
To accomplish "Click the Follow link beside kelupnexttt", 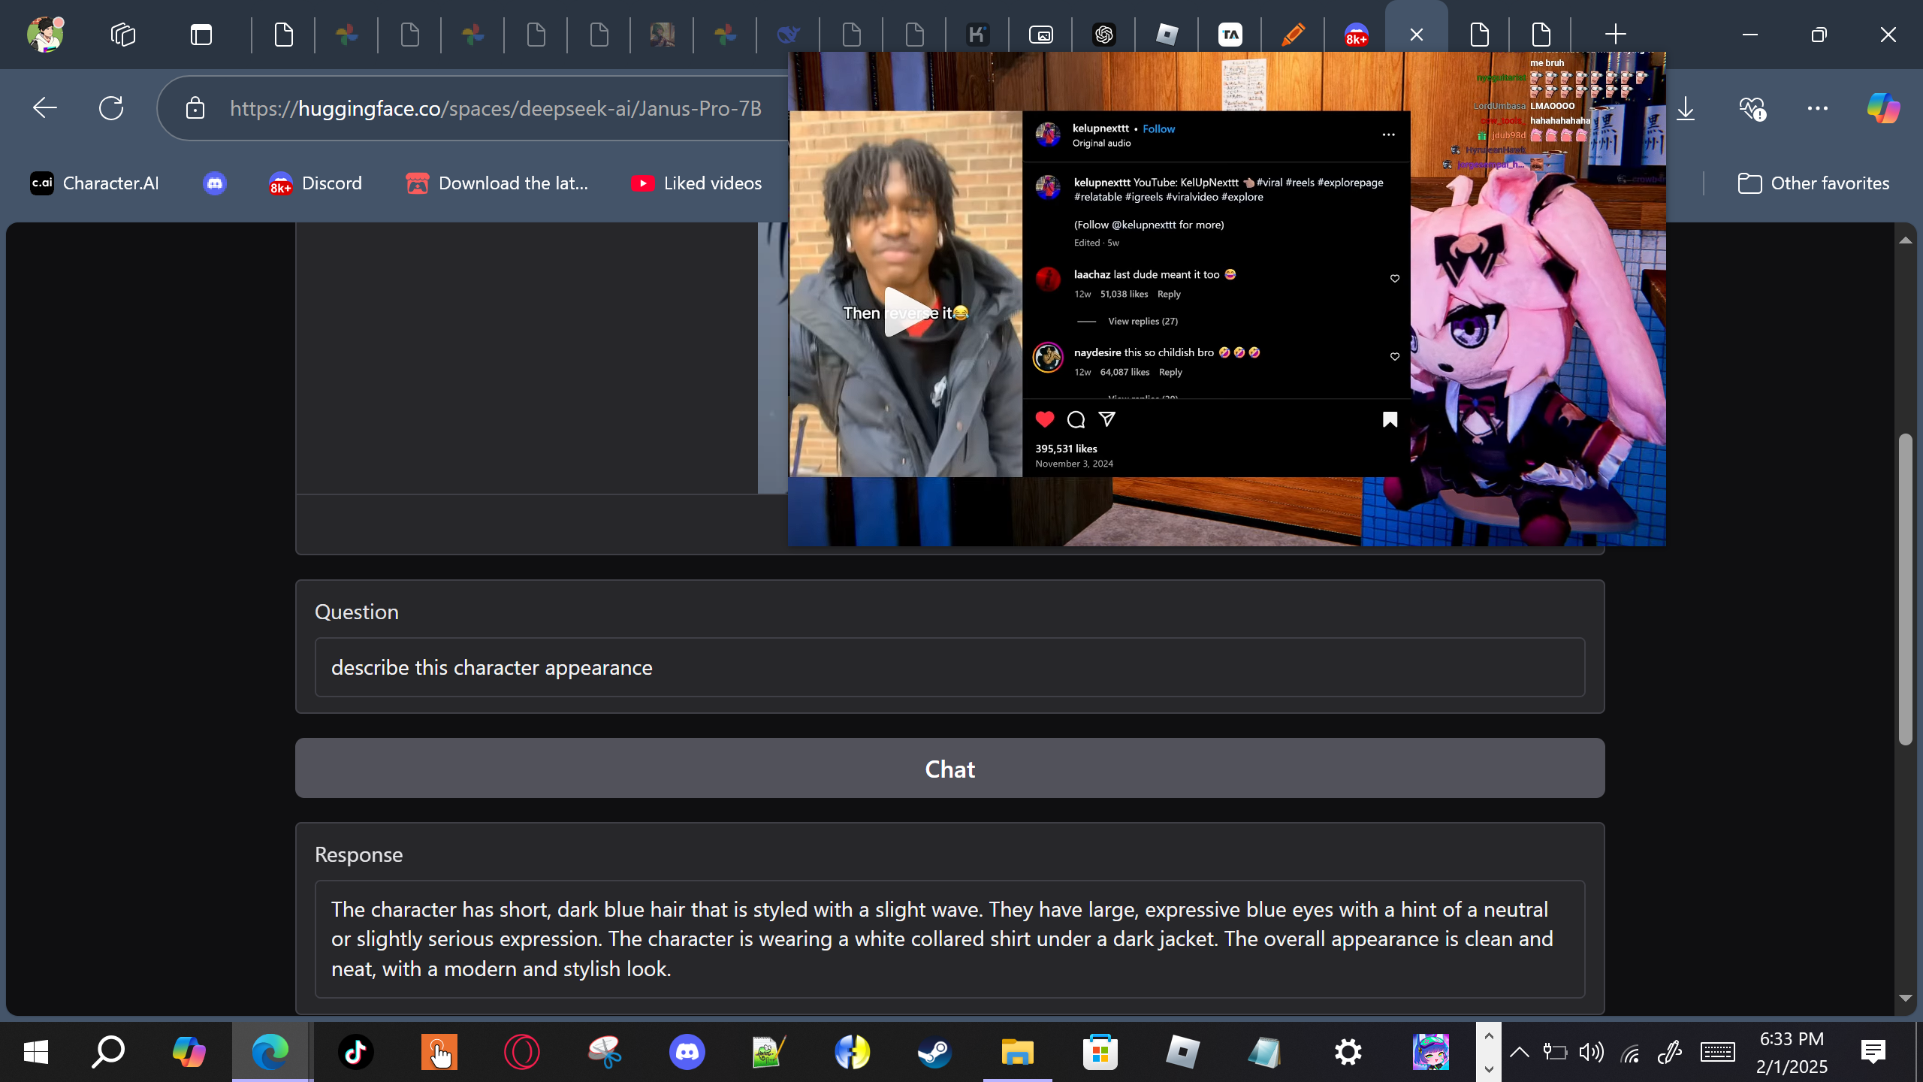I will tap(1158, 128).
